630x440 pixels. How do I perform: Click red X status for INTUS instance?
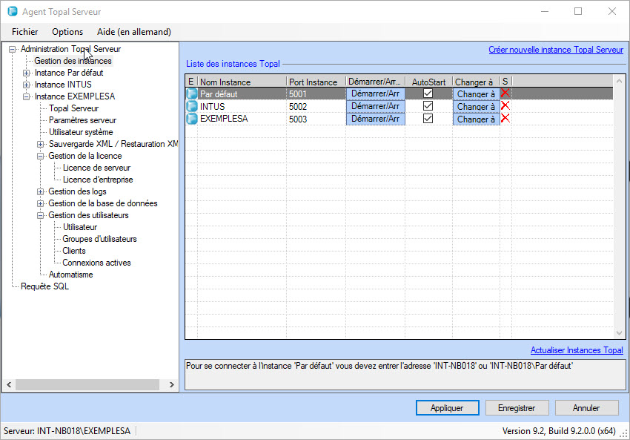(505, 106)
